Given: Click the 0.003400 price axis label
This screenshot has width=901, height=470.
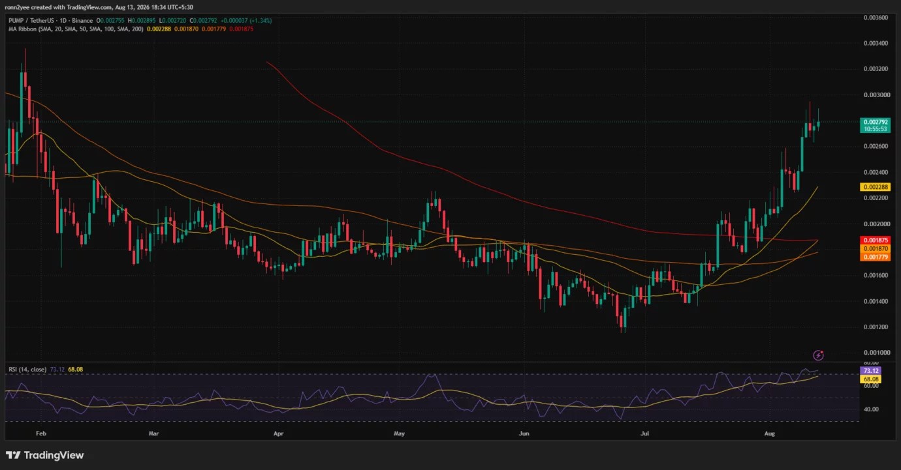Looking at the screenshot, I should [x=876, y=44].
